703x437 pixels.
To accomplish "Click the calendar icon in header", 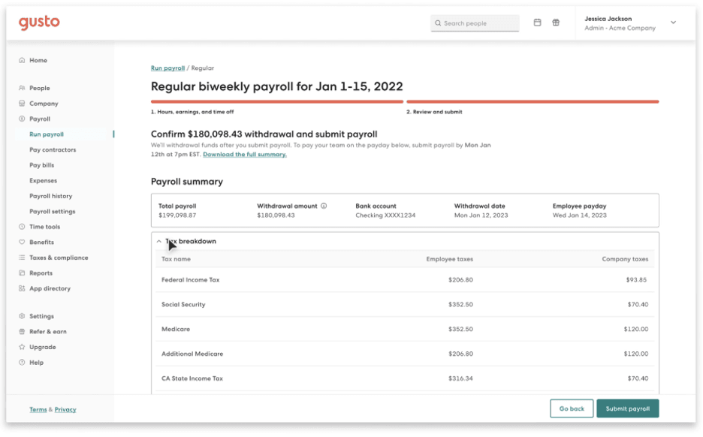I will 537,23.
